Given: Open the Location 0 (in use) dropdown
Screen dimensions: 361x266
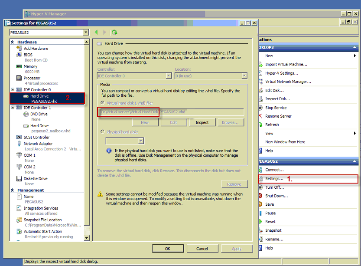Looking at the screenshot, I should click(244, 76).
